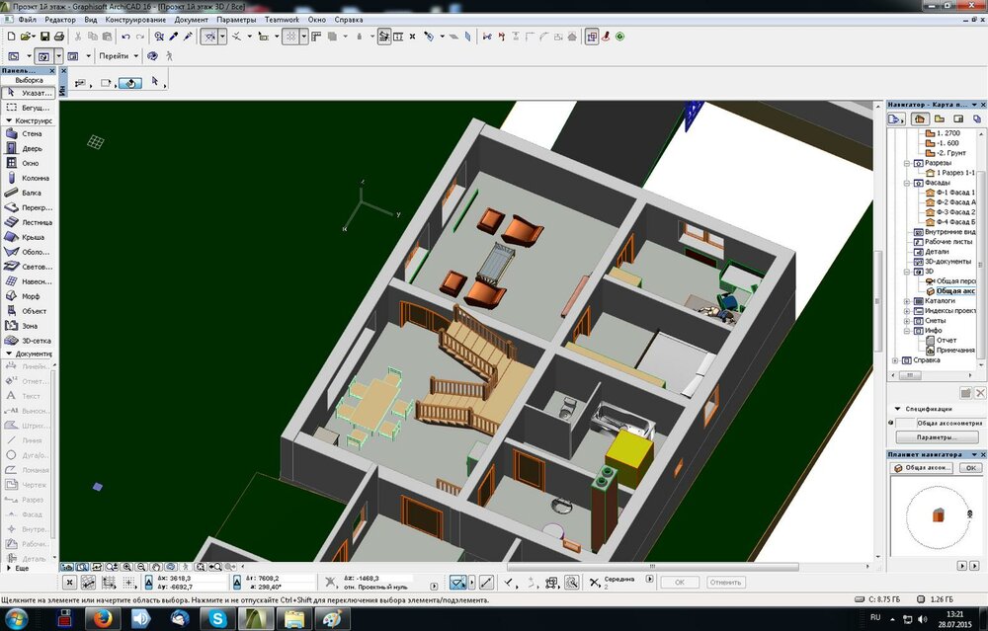Click the Параметры... button in navigator
This screenshot has width=988, height=631.
(936, 436)
